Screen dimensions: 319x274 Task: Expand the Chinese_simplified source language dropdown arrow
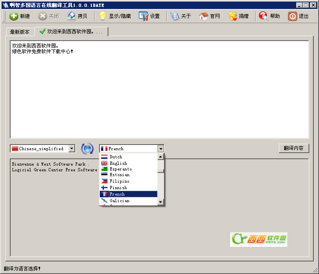(71, 149)
